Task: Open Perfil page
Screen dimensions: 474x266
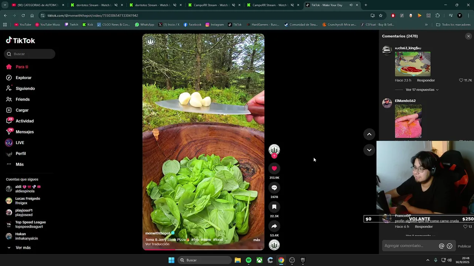Action: coord(21,154)
